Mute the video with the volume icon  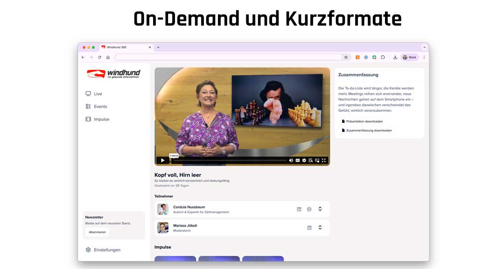[291, 160]
